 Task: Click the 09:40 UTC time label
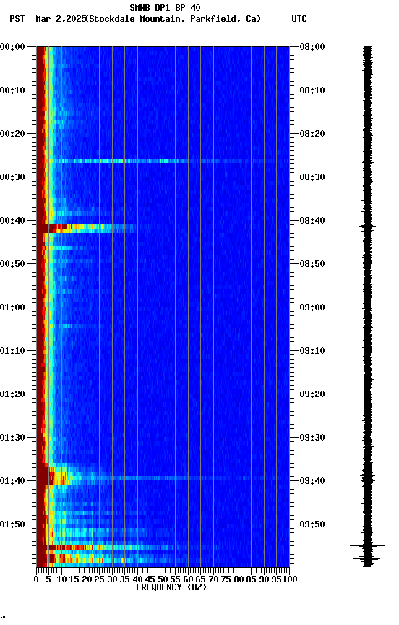click(312, 481)
